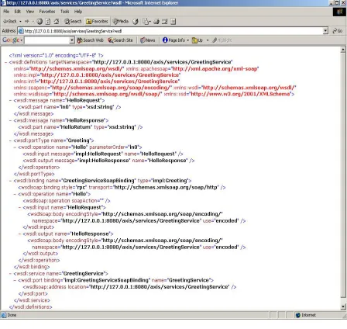This screenshot has height=329, width=347.
Task: Open the Mail button dropdown arrow
Action: point(150,22)
